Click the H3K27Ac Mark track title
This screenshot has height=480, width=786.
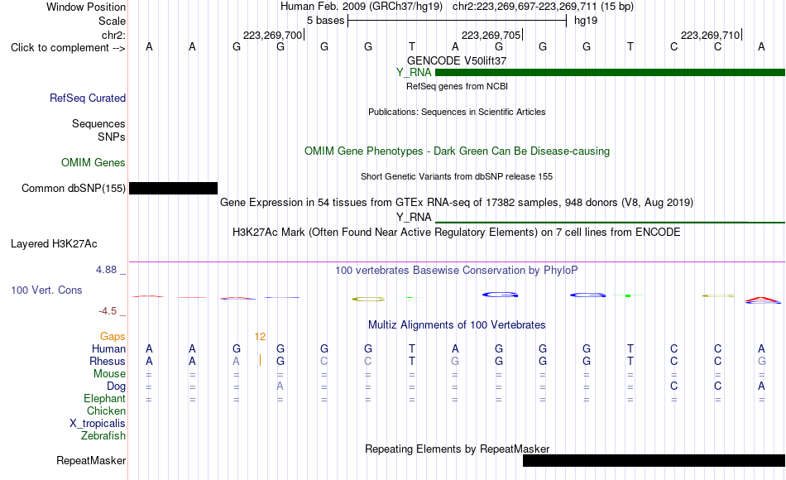pos(457,233)
